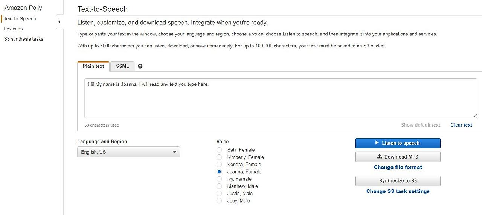The height and width of the screenshot is (215, 482).
Task: Click inside the speech text area
Action: [x=281, y=98]
